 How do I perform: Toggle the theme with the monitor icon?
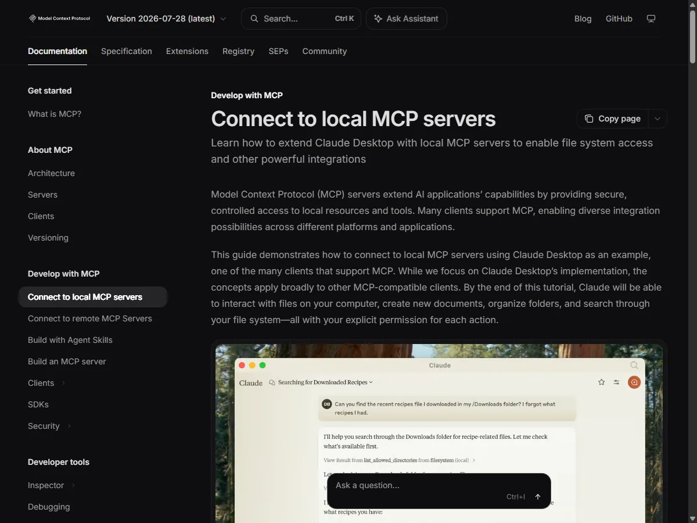tap(651, 19)
